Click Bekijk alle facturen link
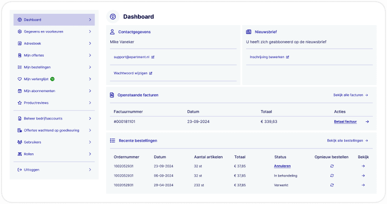The image size is (387, 204). click(351, 95)
